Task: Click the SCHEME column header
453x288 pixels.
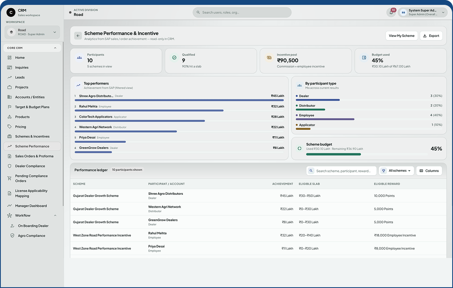Action: 79,184
